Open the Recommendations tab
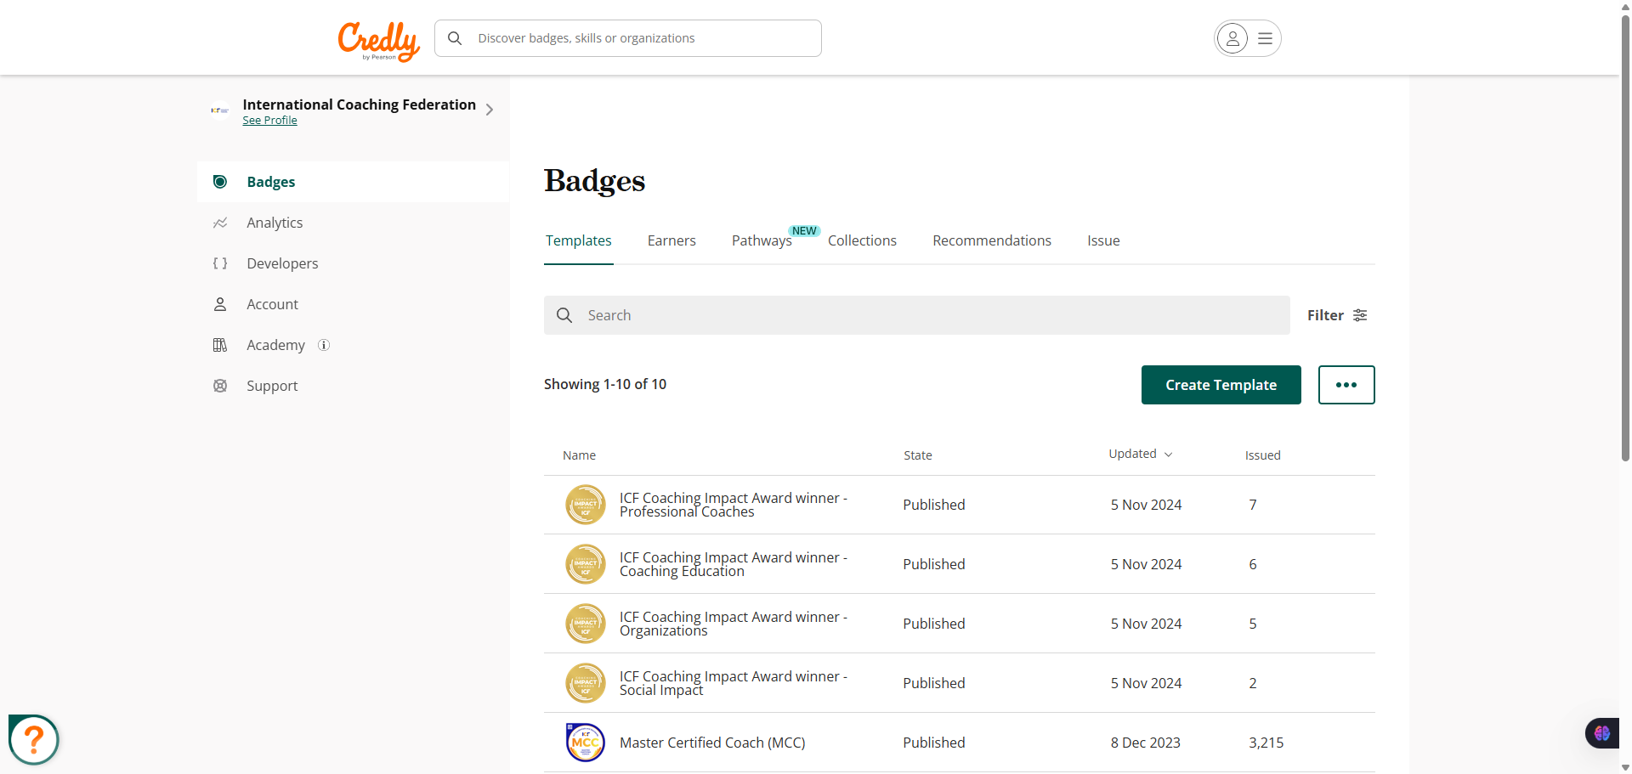1632x774 pixels. point(992,240)
